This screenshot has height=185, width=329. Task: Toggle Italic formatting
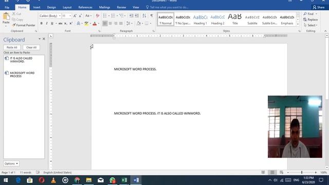(x=47, y=24)
